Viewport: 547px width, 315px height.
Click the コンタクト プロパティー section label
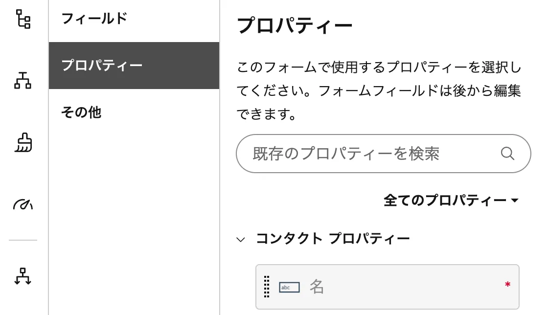point(333,238)
